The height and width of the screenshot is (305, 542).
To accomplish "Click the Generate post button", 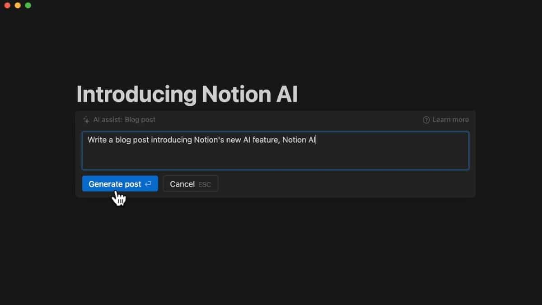I will (x=120, y=184).
